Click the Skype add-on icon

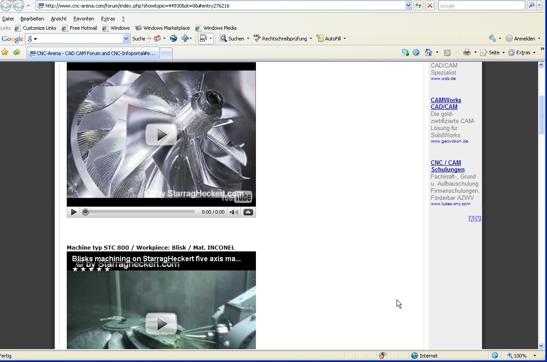click(405, 52)
